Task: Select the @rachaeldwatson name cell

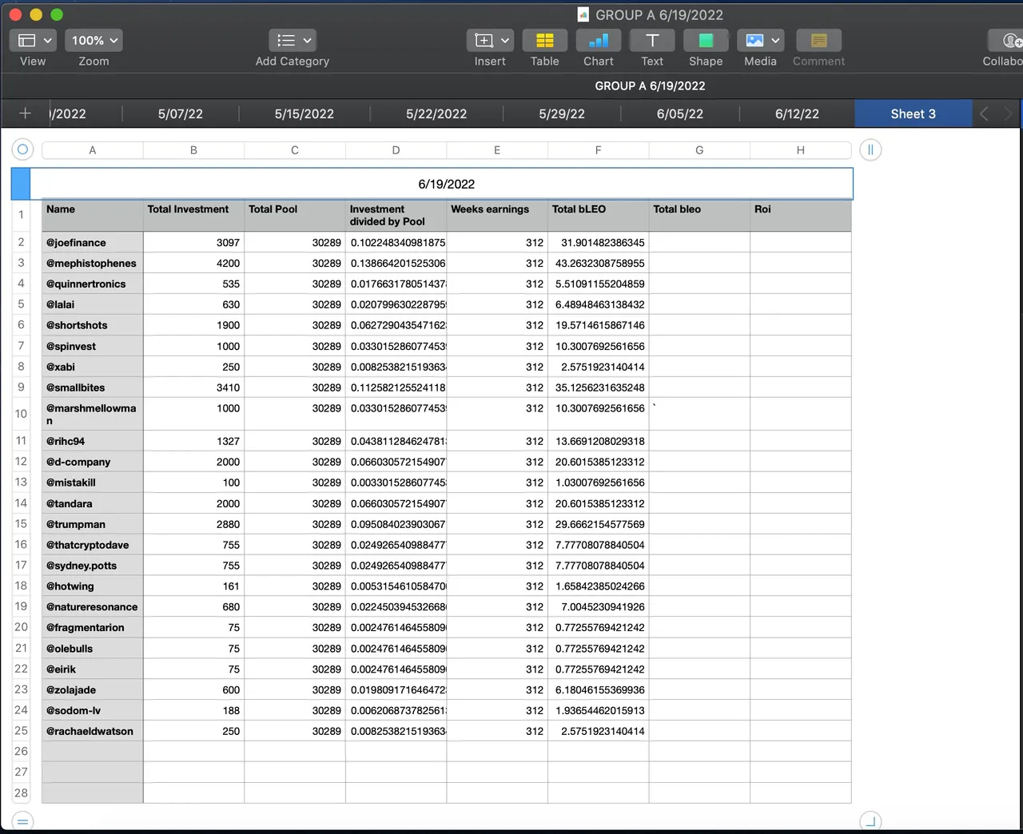Action: pyautogui.click(x=93, y=731)
